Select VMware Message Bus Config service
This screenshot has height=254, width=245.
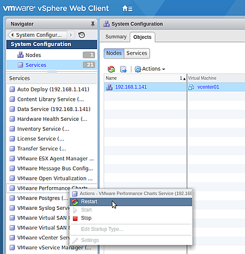[x=51, y=169]
